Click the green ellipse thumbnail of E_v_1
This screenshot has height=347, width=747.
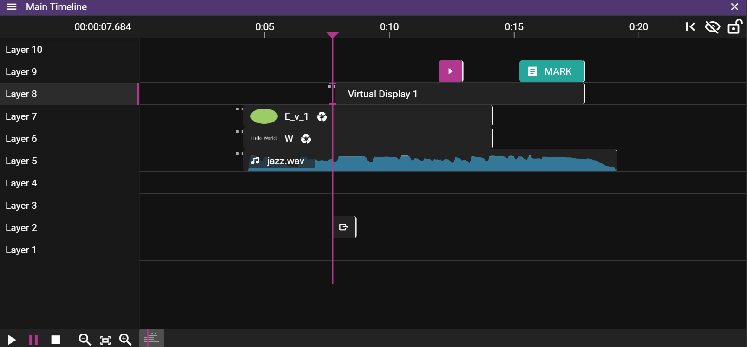(264, 116)
